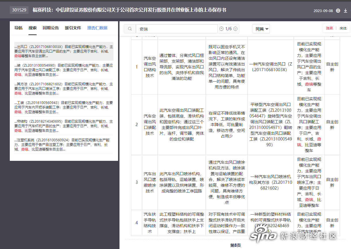Viewport: 351px width, 249px height.
Task: Click the 汽车空调出风口结构技术 cell
Action: pyautogui.click(x=150, y=67)
